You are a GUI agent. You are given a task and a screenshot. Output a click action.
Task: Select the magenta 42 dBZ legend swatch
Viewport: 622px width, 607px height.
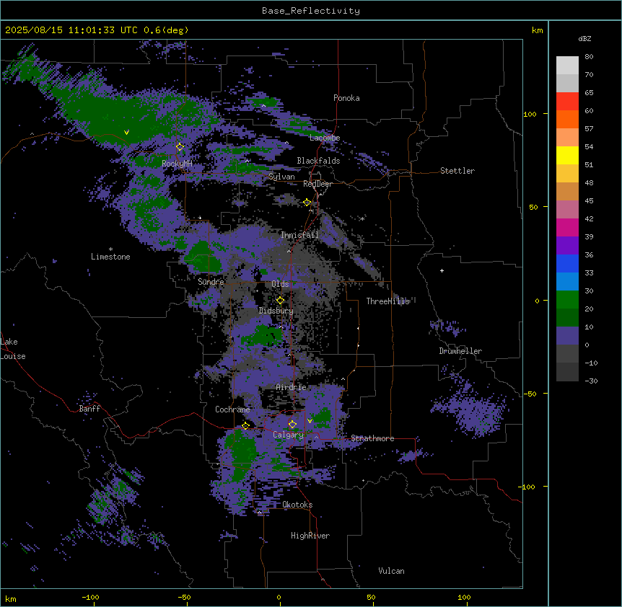tap(567, 227)
